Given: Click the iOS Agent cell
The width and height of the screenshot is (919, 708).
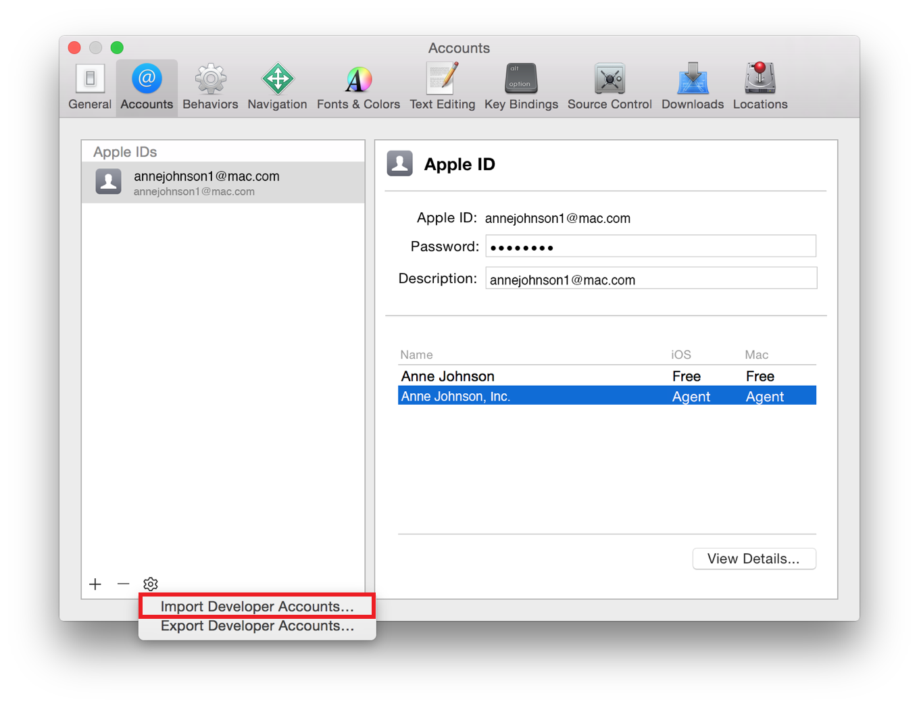Looking at the screenshot, I should [691, 397].
